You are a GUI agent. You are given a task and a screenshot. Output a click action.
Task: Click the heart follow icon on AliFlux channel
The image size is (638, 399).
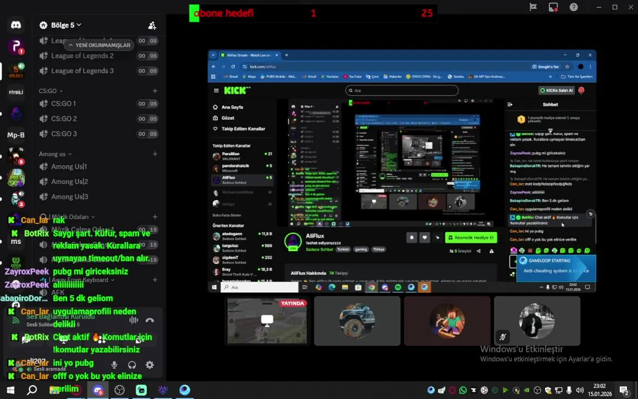tap(424, 237)
